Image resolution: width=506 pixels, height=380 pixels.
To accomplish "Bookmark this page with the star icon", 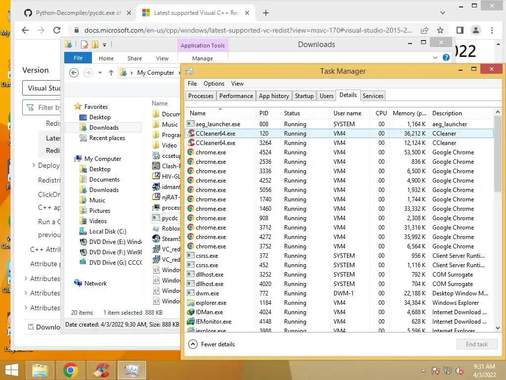I will click(x=440, y=30).
